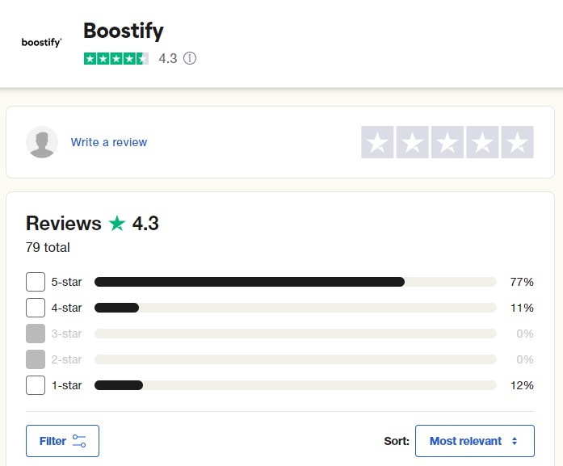Check the 1-star filter checkbox
The image size is (563, 466).
(x=36, y=385)
